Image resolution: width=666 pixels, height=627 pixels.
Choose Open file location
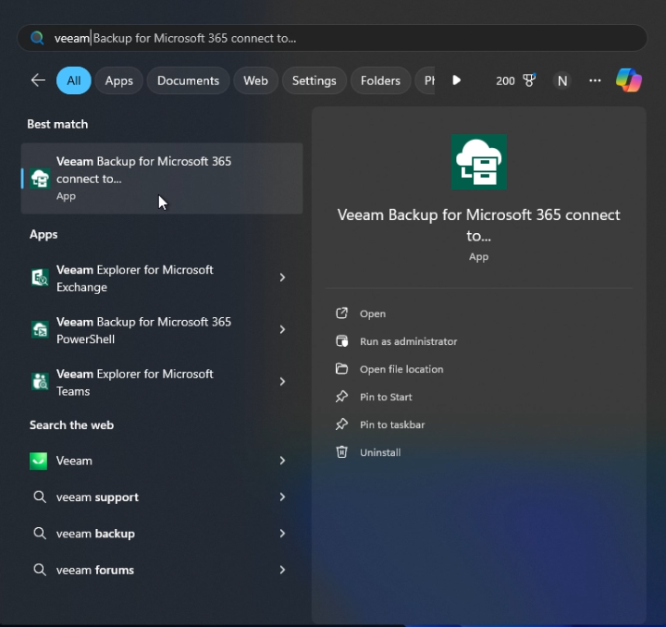coord(401,369)
